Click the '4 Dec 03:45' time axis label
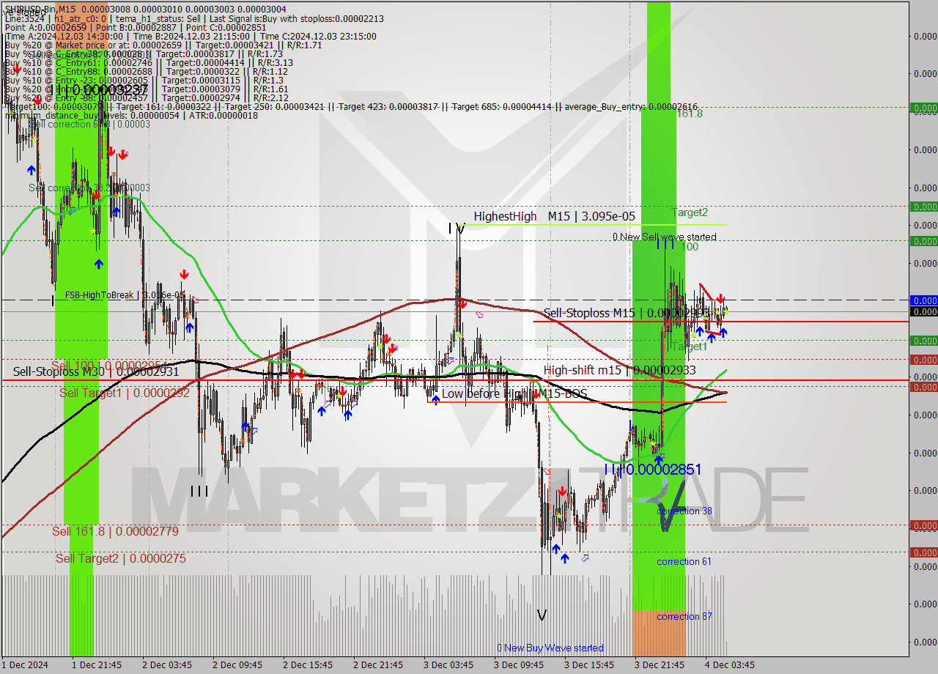The width and height of the screenshot is (938, 674). pyautogui.click(x=730, y=664)
